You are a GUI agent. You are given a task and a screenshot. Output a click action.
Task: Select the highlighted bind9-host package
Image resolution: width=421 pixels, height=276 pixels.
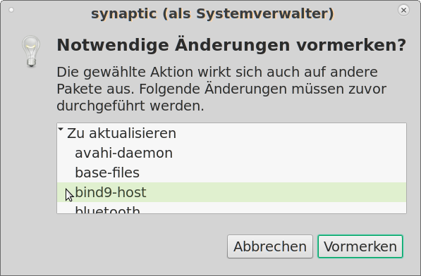231,192
